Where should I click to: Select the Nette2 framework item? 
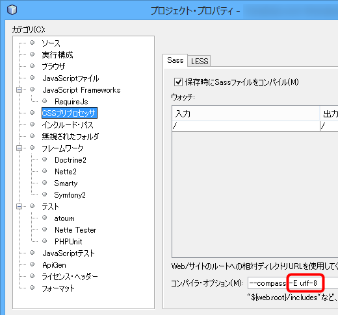click(66, 172)
